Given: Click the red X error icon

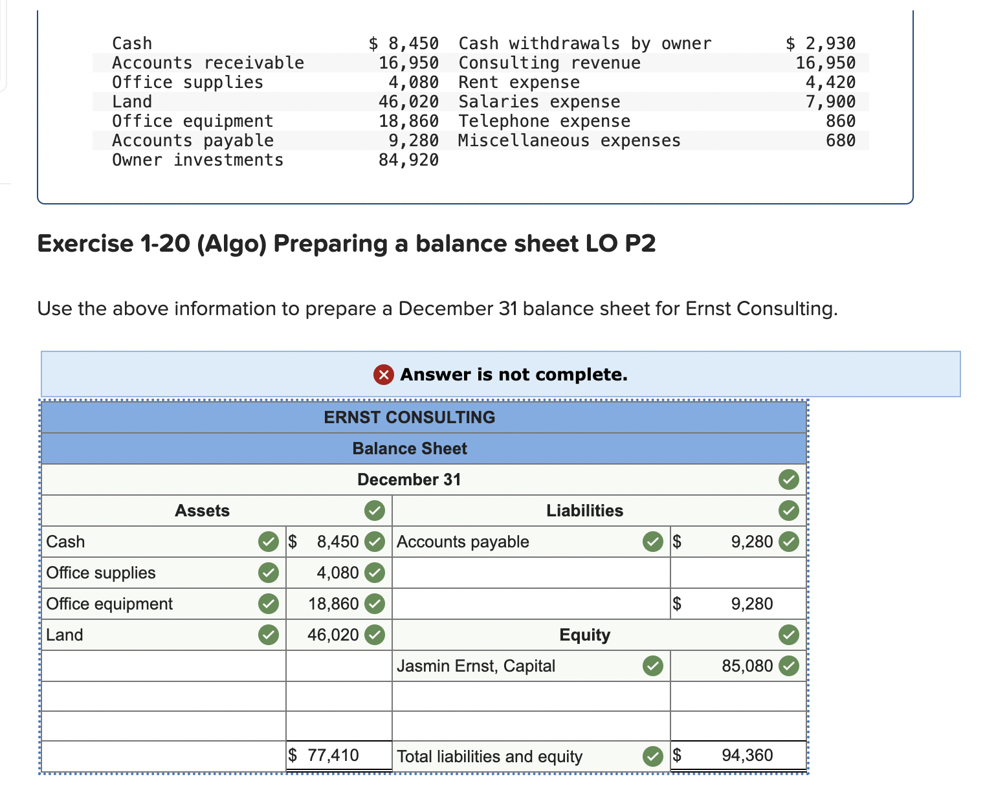Looking at the screenshot, I should [x=382, y=375].
